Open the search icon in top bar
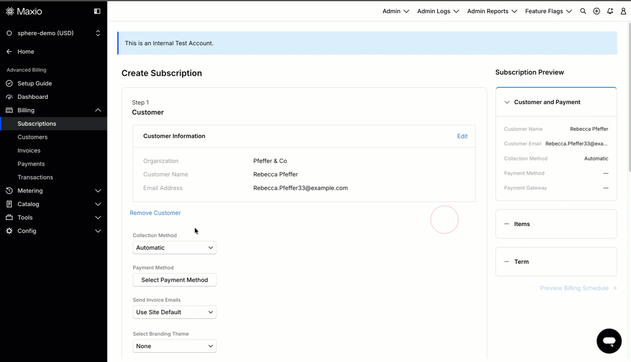This screenshot has height=362, width=631. pyautogui.click(x=583, y=11)
